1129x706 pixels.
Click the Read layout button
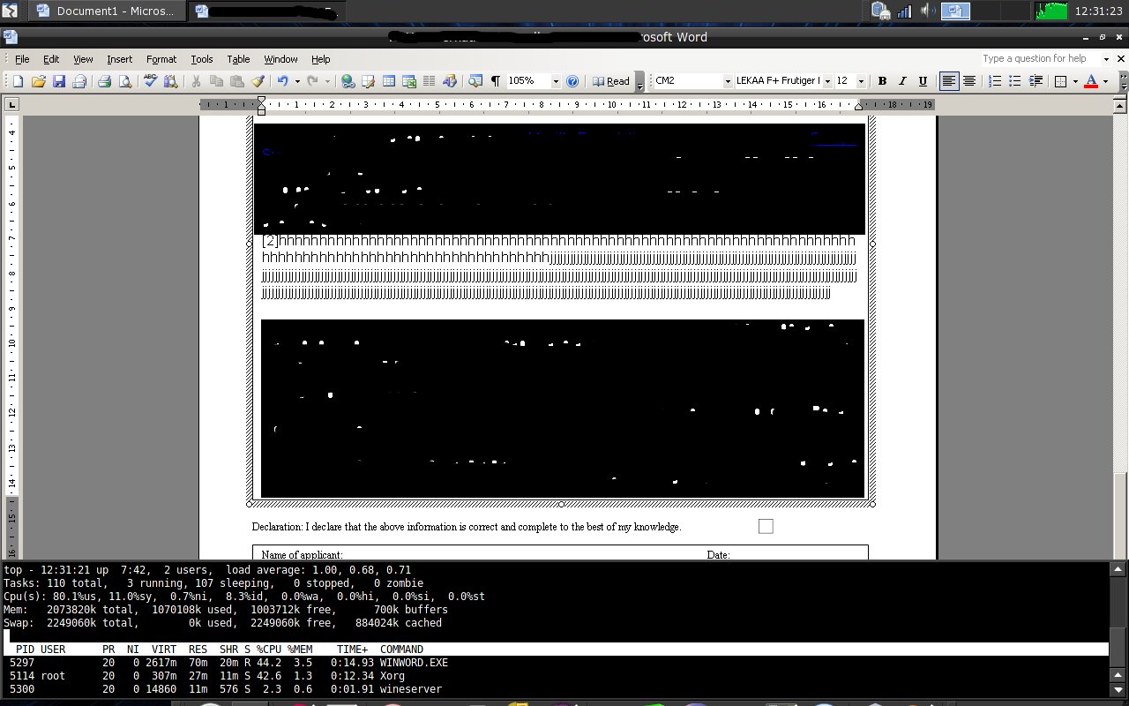[611, 81]
